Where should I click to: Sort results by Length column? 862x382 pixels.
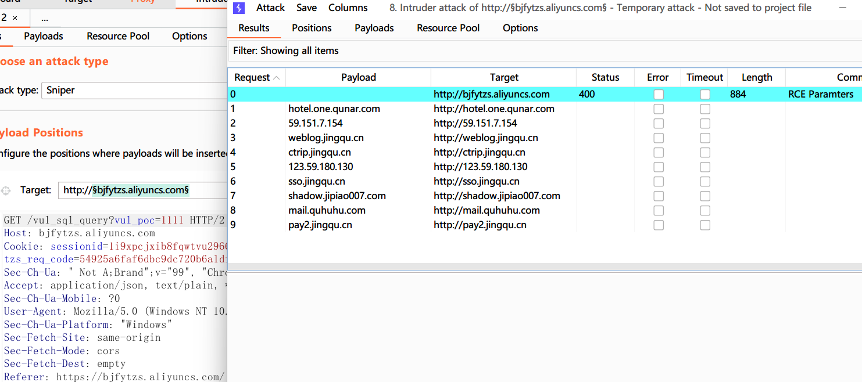[x=757, y=77]
